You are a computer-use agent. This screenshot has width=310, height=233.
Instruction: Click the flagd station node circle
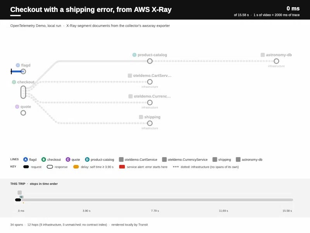(23, 71)
